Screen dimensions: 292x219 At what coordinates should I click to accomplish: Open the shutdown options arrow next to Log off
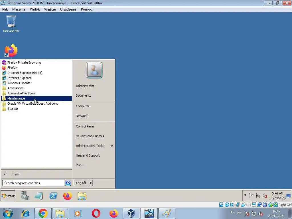pos(91,183)
